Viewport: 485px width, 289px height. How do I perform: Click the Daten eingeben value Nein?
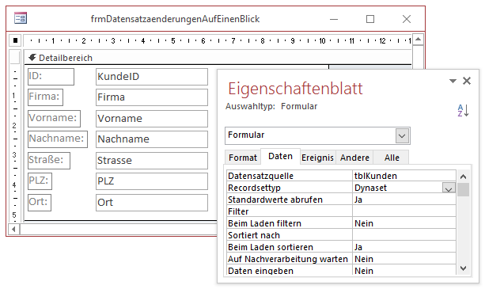404,271
